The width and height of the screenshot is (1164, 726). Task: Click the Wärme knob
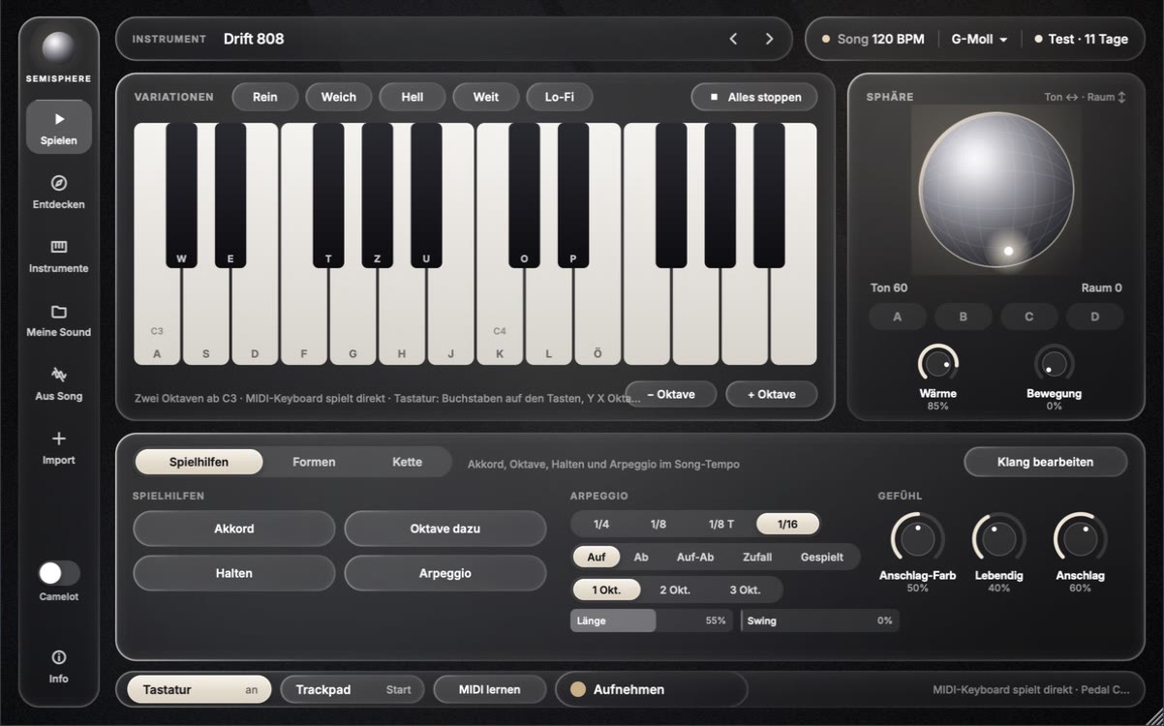pos(937,364)
